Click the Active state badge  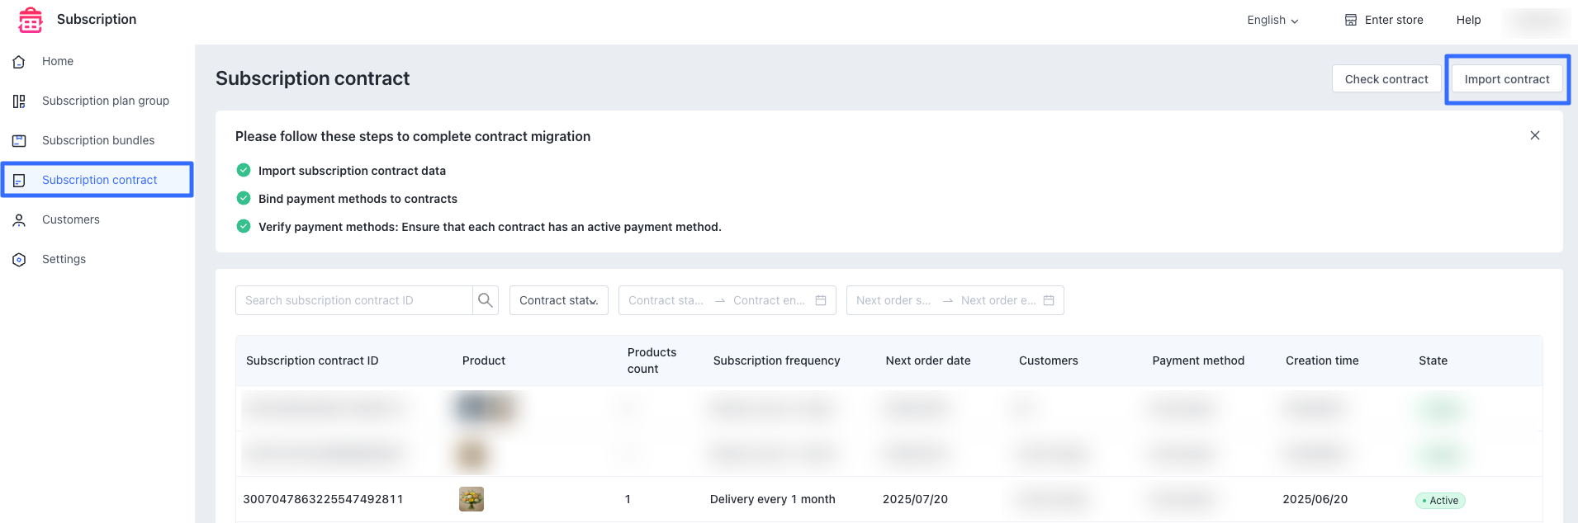tap(1440, 501)
